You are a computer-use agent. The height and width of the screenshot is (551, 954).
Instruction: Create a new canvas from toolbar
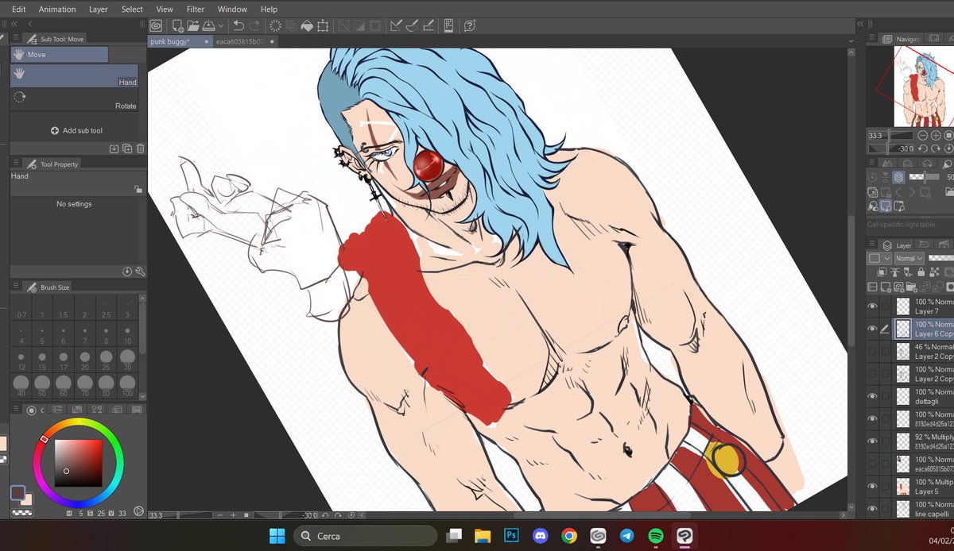[178, 25]
